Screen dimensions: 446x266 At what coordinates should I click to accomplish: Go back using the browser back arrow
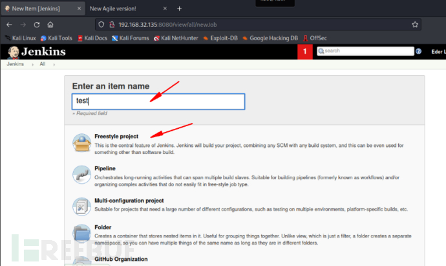[9, 25]
